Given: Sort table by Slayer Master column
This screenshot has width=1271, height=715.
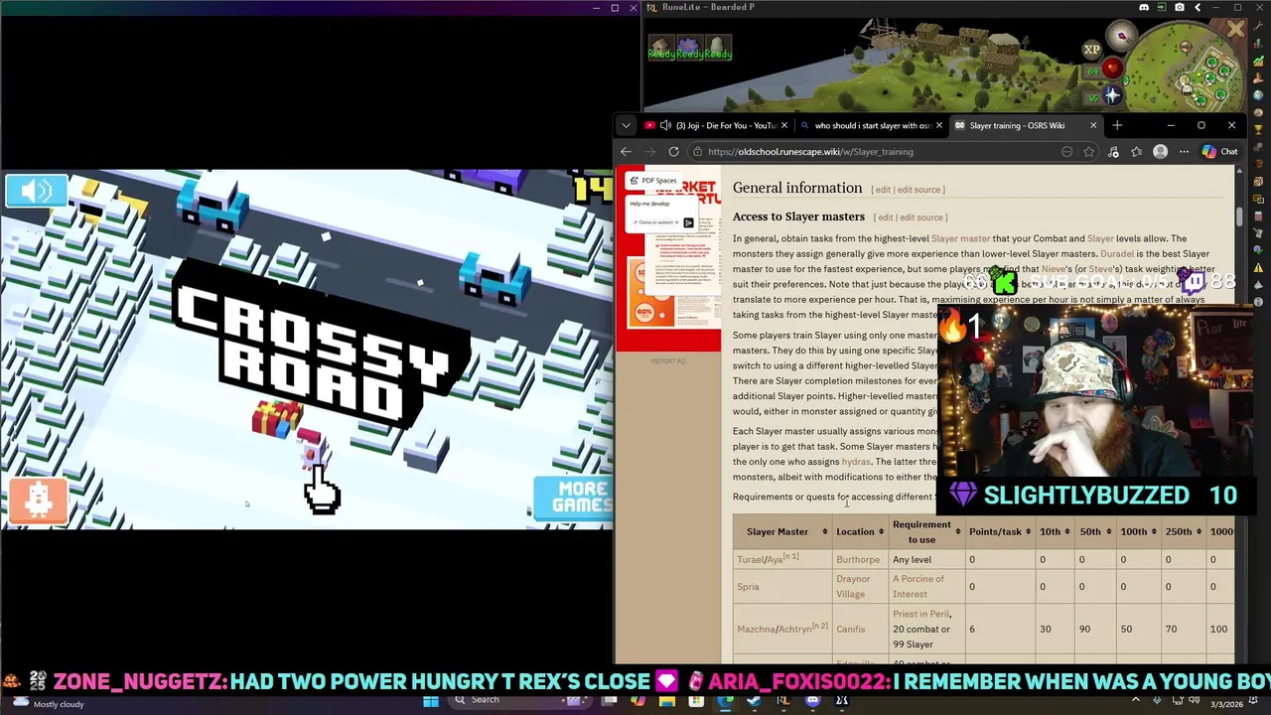Looking at the screenshot, I should point(784,532).
